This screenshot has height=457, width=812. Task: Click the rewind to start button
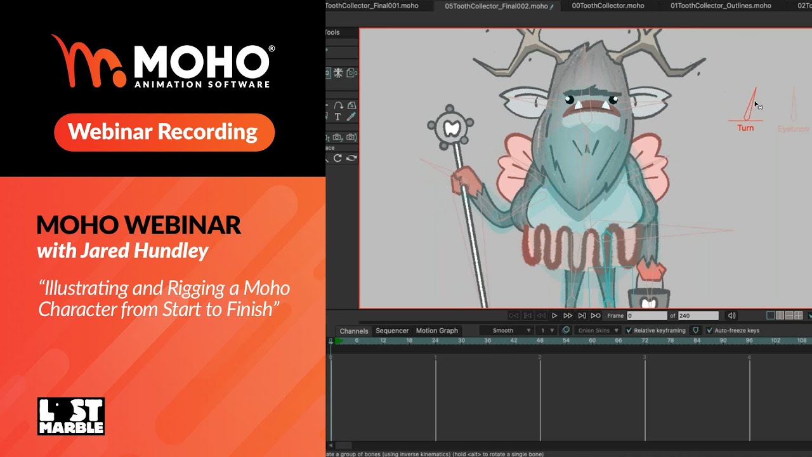click(x=514, y=315)
